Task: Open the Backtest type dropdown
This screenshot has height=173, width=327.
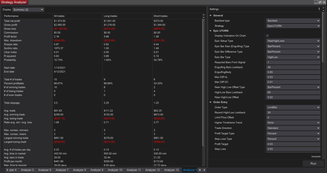Action: (x=293, y=20)
